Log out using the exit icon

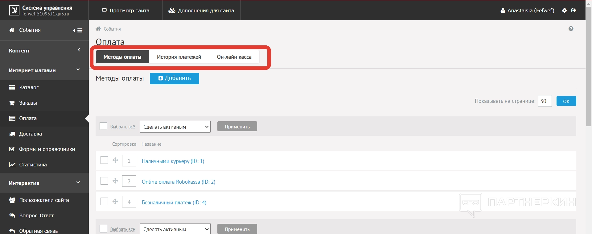[x=573, y=10]
